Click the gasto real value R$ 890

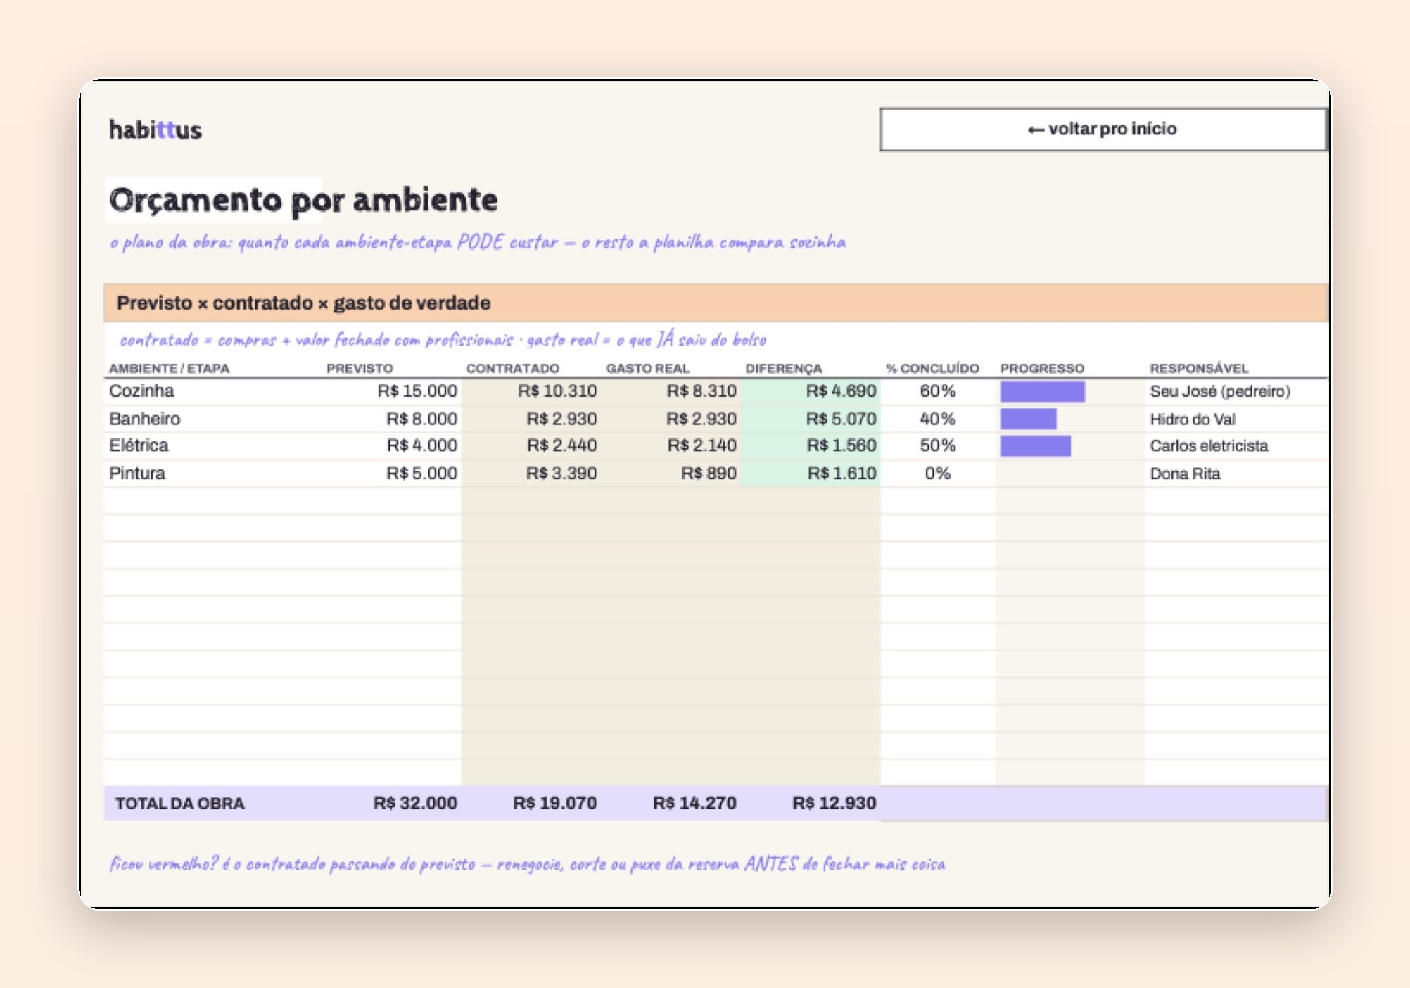(x=709, y=474)
